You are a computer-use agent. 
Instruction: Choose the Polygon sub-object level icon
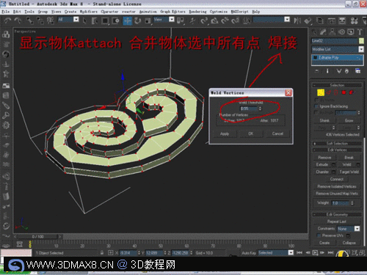pos(344,92)
